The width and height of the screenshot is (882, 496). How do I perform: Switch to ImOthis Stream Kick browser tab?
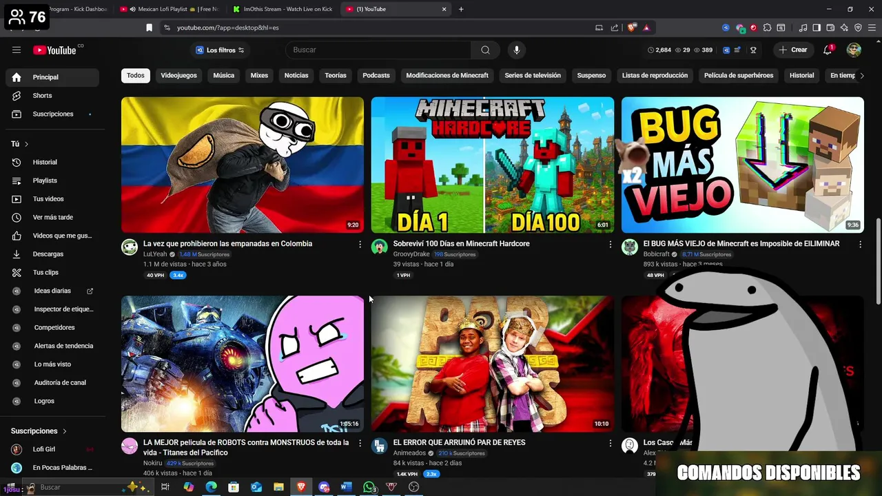283,9
